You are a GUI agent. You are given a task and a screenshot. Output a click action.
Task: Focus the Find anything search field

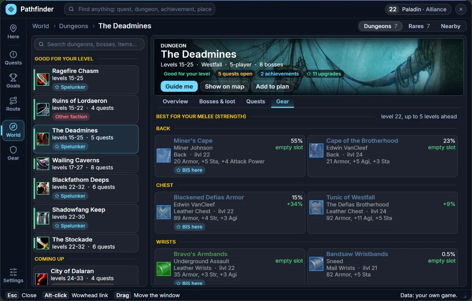pyautogui.click(x=140, y=9)
